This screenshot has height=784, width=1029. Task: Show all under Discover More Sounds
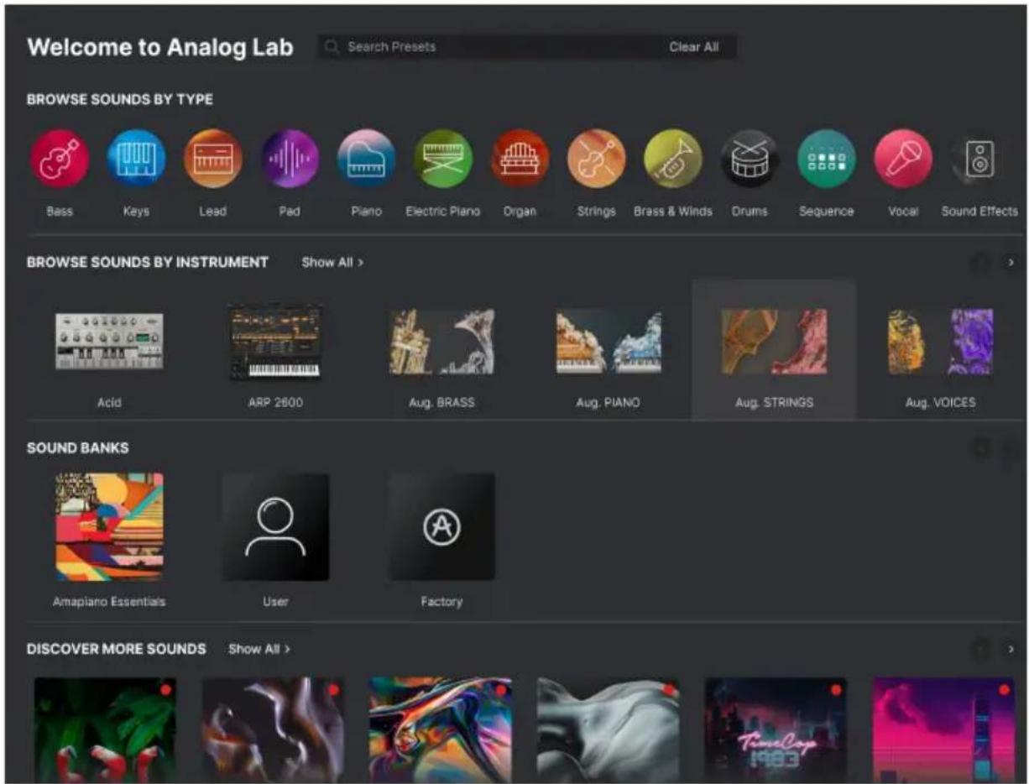click(259, 649)
